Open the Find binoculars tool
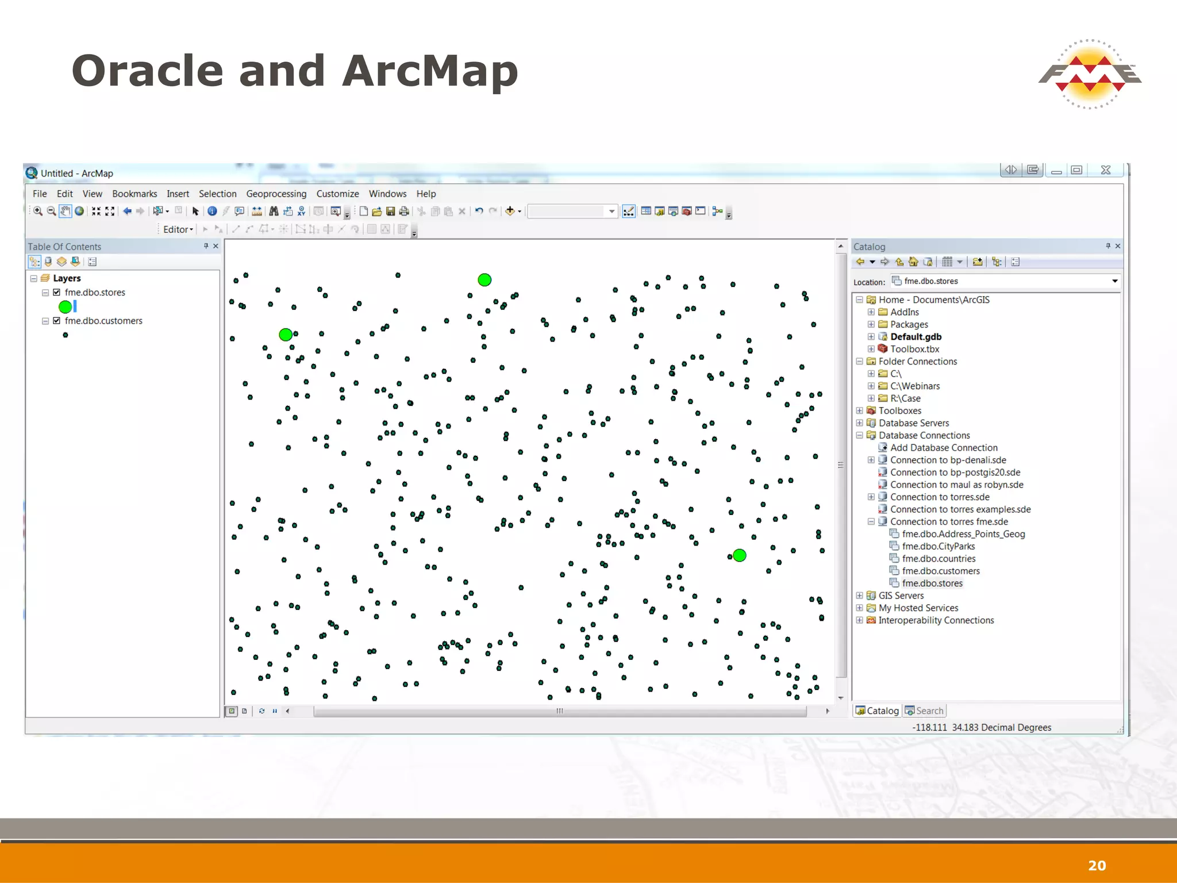This screenshot has height=883, width=1177. tap(274, 211)
